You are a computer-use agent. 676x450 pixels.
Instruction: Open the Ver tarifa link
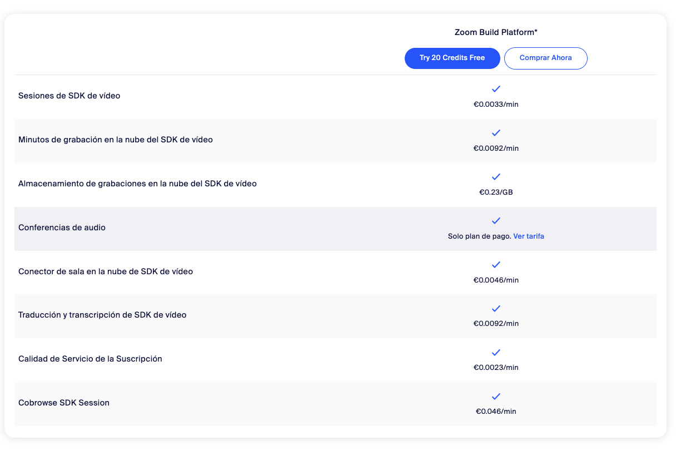[x=529, y=236]
